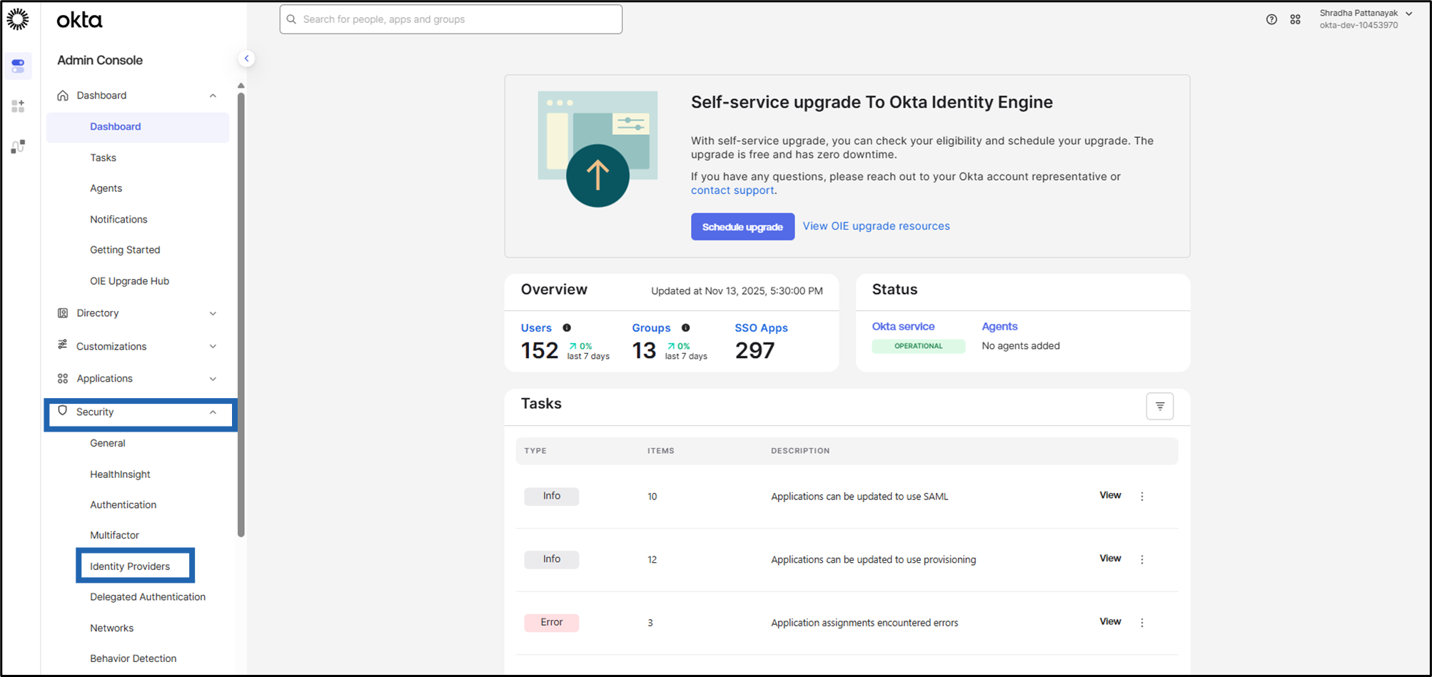Expand the Directory section chevron
The height and width of the screenshot is (677, 1432).
[x=213, y=313]
